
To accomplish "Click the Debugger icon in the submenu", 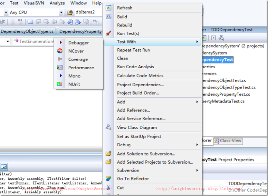I will (x=60, y=42).
